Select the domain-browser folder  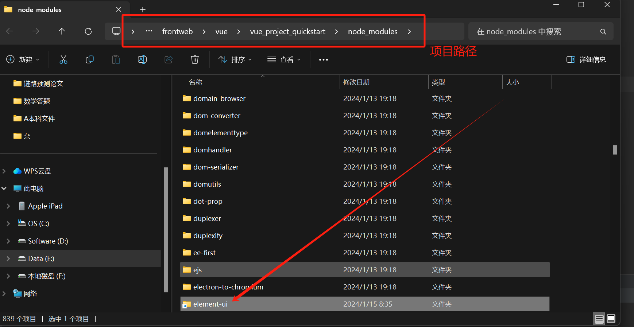point(365,98)
